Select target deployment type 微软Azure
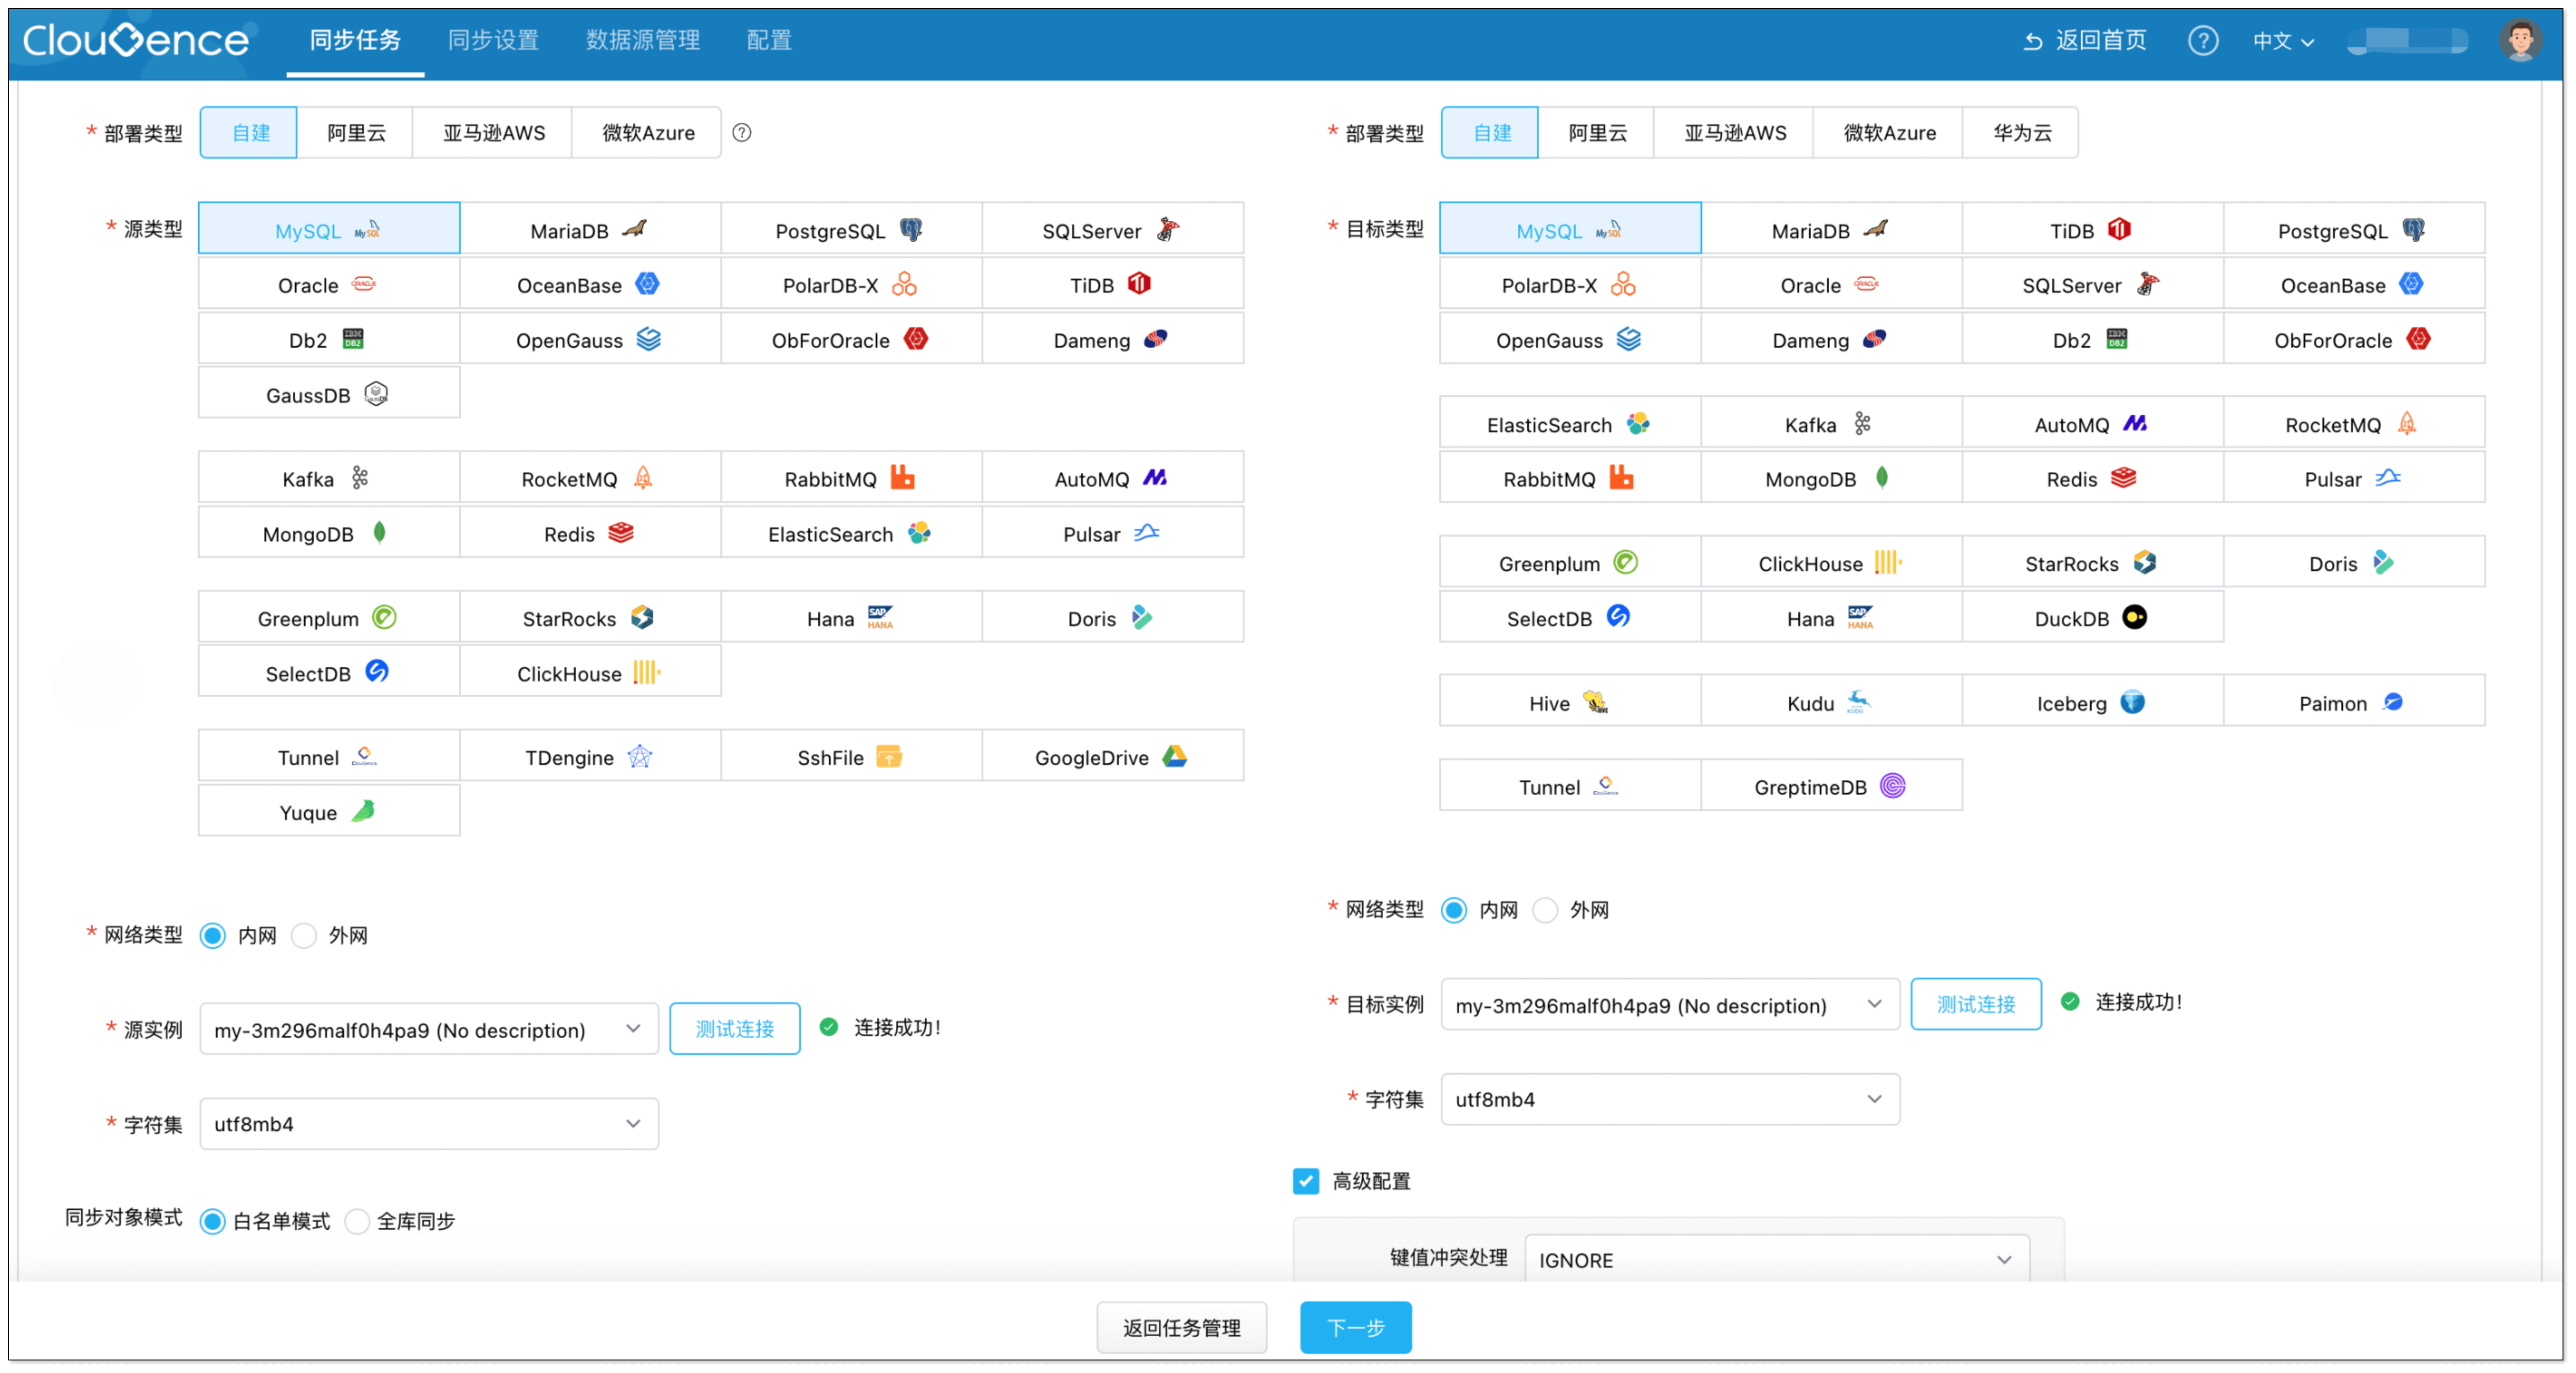 pyautogui.click(x=1889, y=132)
